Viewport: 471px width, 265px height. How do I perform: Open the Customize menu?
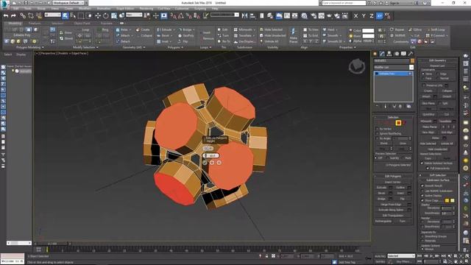[x=182, y=9]
